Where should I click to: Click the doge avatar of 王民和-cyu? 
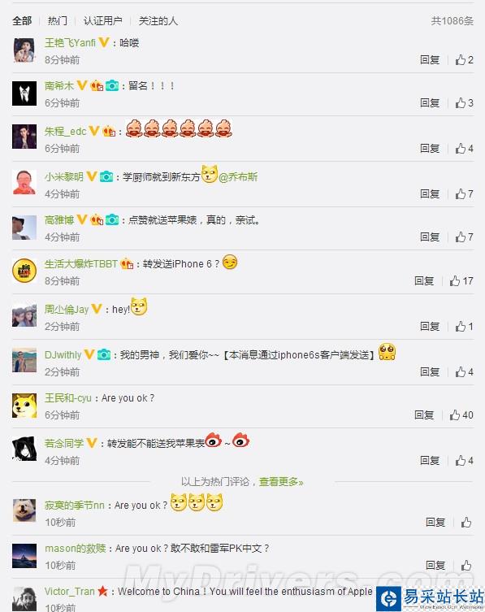click(x=24, y=406)
